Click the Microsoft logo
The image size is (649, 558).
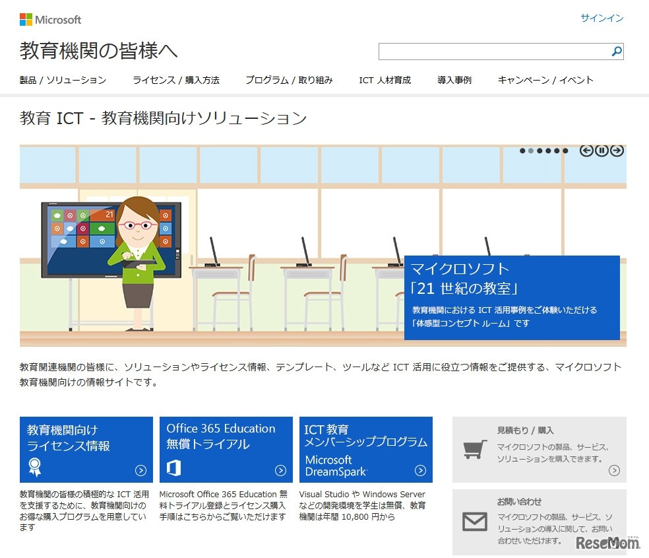coord(51,20)
